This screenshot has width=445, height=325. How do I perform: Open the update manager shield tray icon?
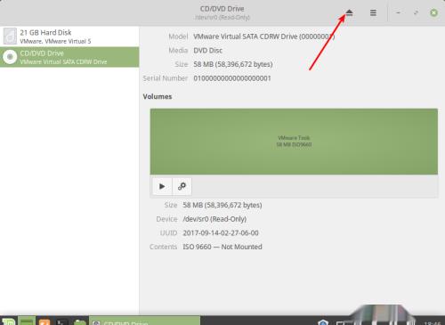[323, 322]
